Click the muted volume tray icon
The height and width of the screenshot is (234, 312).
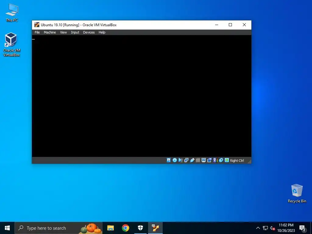click(272, 228)
